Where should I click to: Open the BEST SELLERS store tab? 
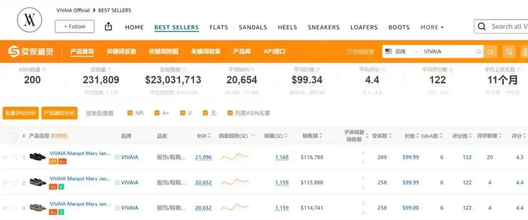point(176,27)
